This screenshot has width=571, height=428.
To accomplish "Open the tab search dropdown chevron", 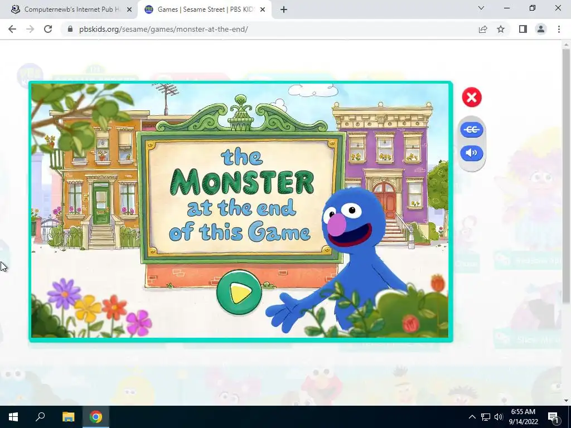I will point(481,8).
